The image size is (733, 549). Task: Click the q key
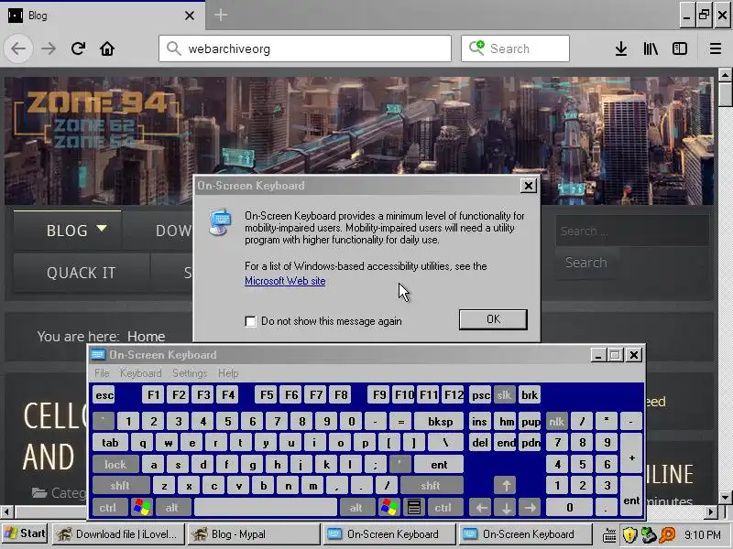tap(142, 443)
